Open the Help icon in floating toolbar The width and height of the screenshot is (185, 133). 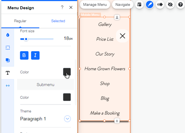[x=180, y=5]
